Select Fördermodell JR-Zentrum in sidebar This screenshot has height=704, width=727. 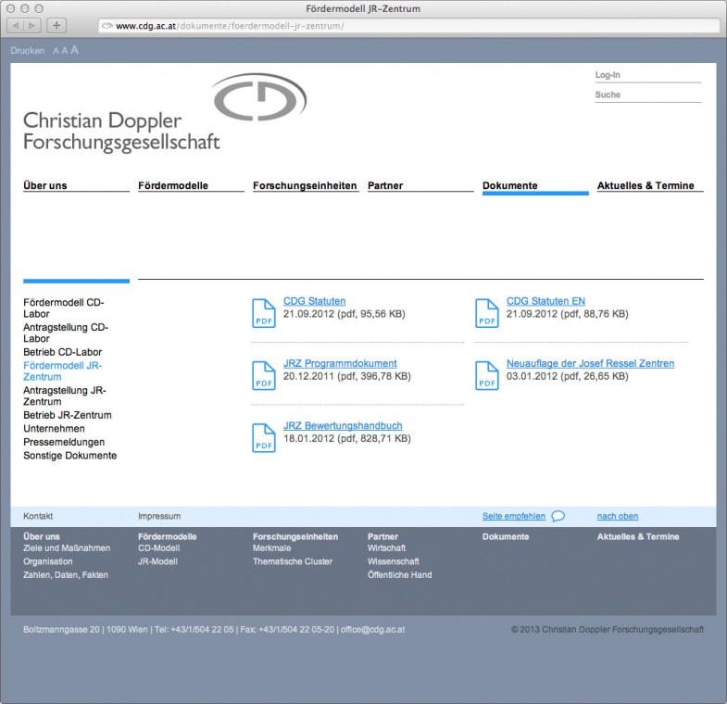63,371
